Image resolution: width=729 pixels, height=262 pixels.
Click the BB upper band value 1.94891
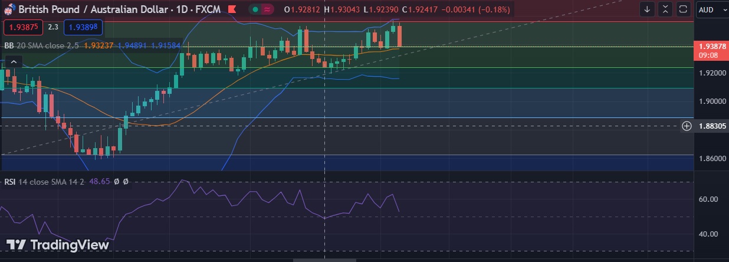click(132, 45)
